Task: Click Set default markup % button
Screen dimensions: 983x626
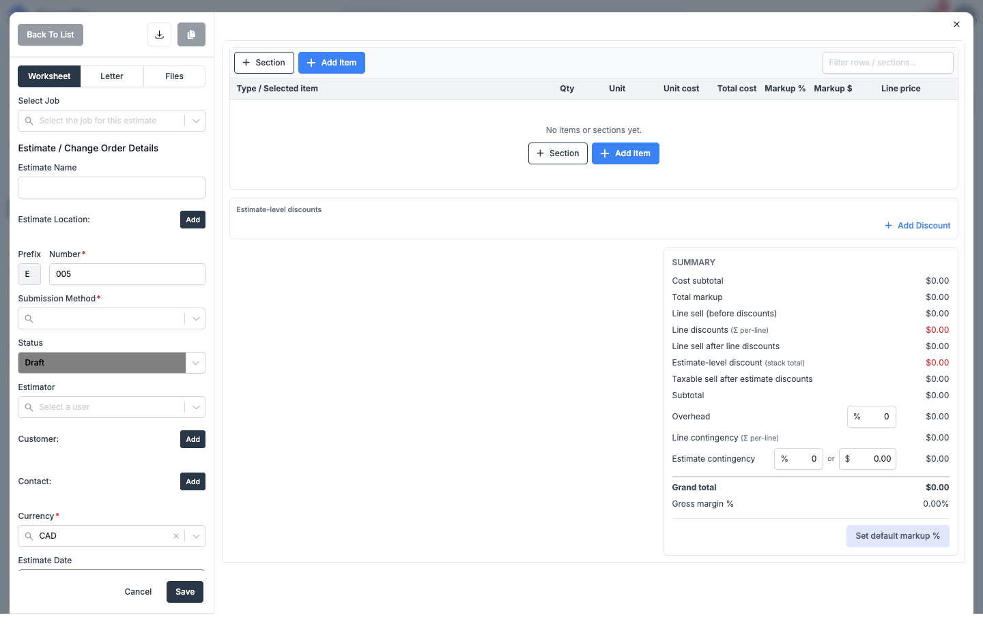Action: click(898, 536)
